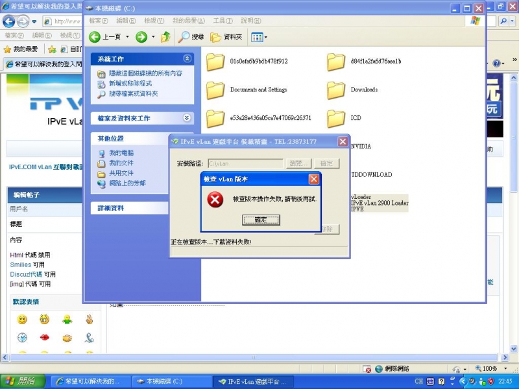
Task: Open the 編輯(E) menu in Explorer
Action: [126, 21]
